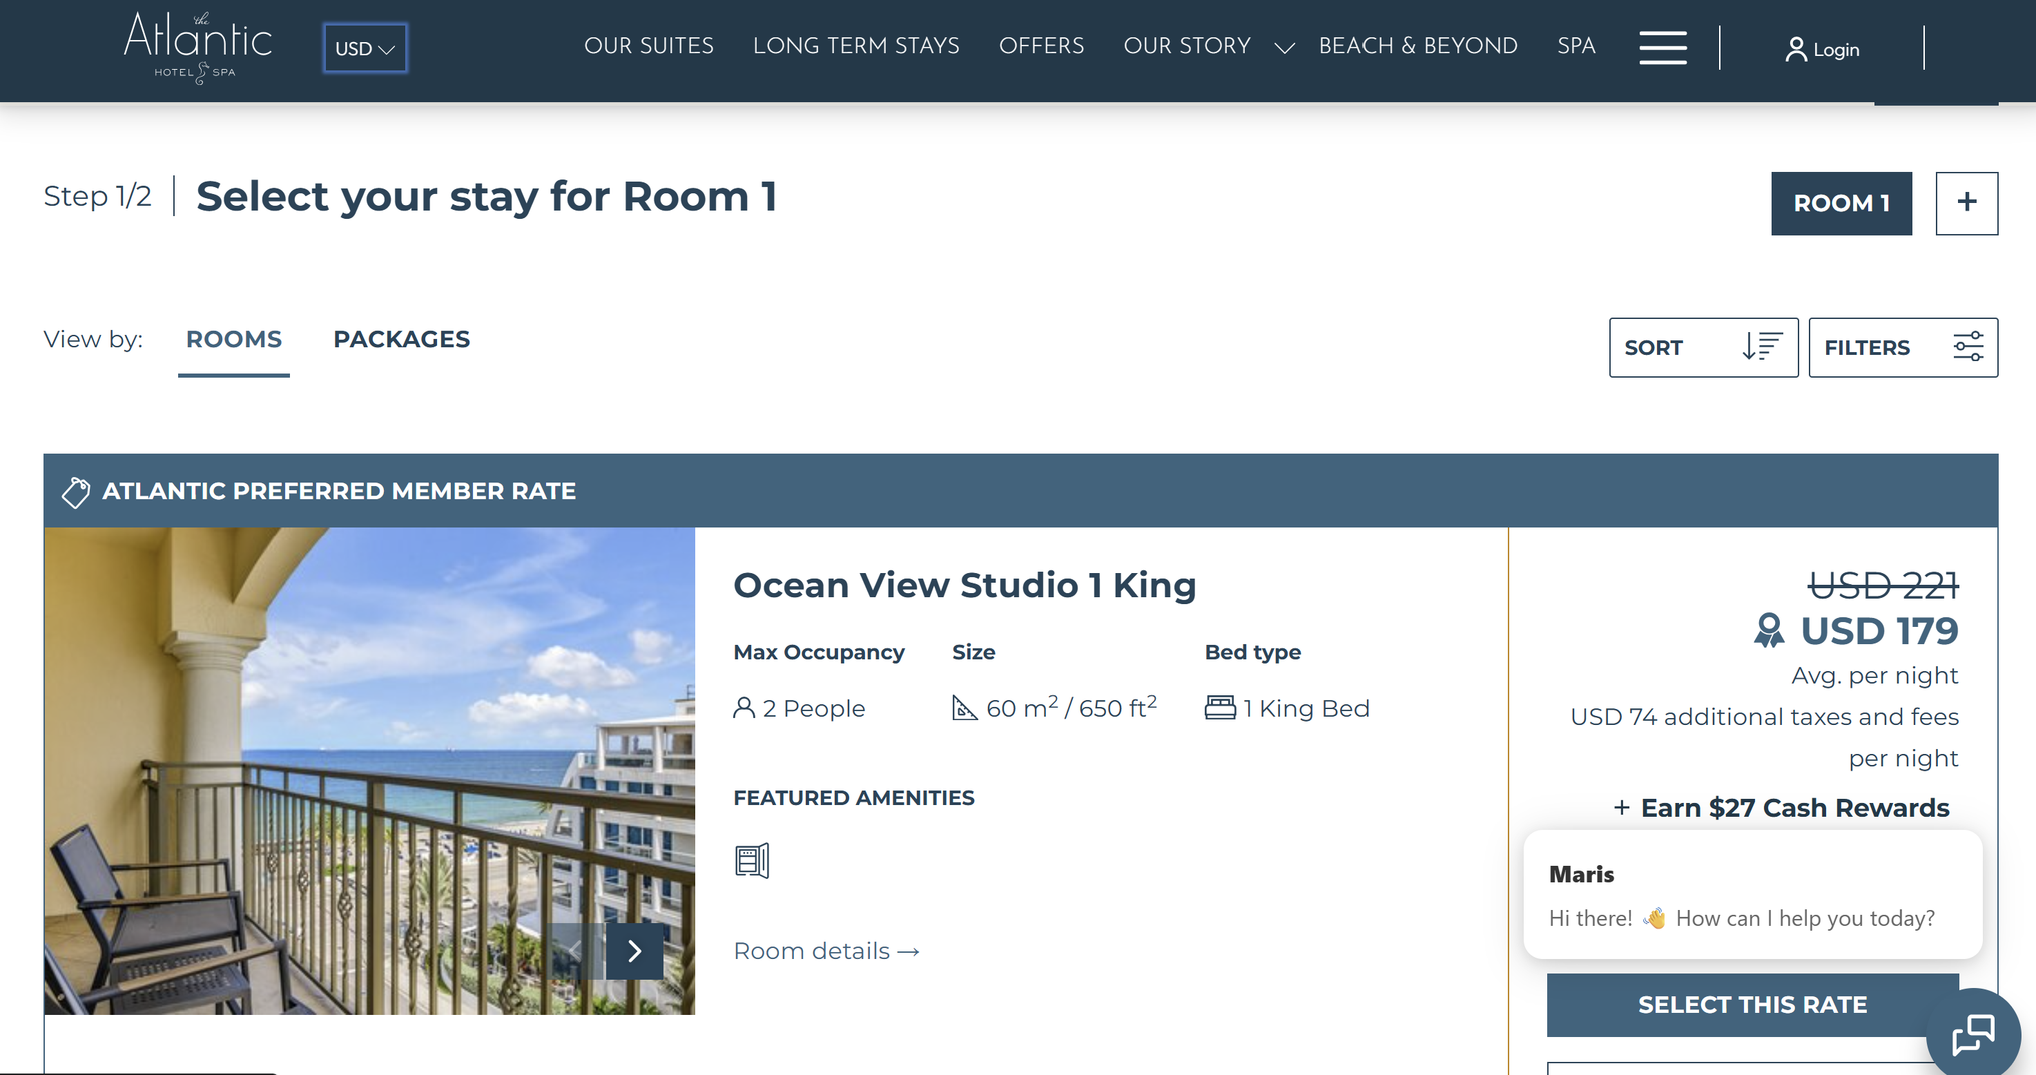The image size is (2036, 1075).
Task: Open the hamburger navigation menu
Action: click(x=1662, y=48)
